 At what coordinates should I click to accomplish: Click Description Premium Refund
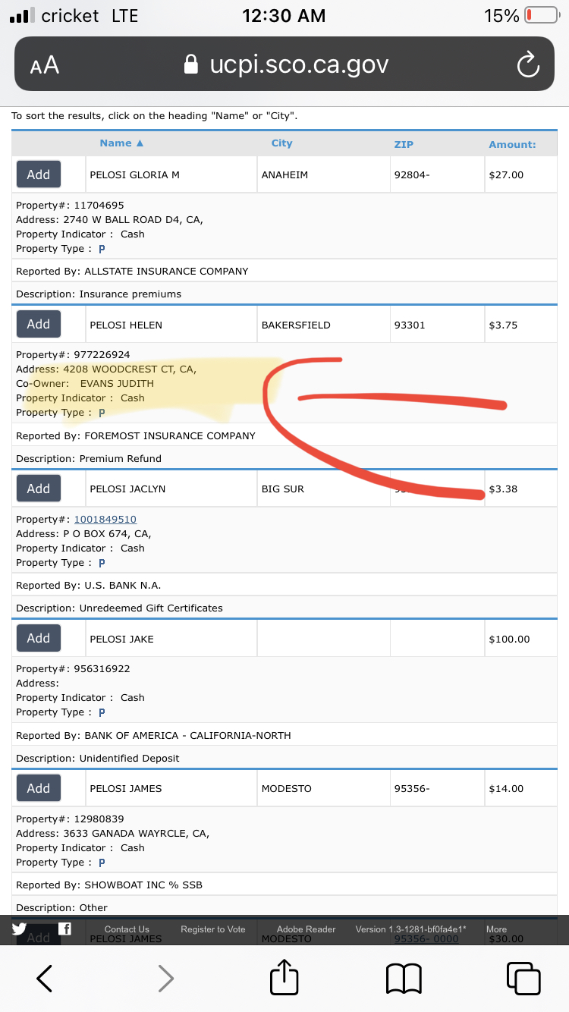click(x=89, y=459)
